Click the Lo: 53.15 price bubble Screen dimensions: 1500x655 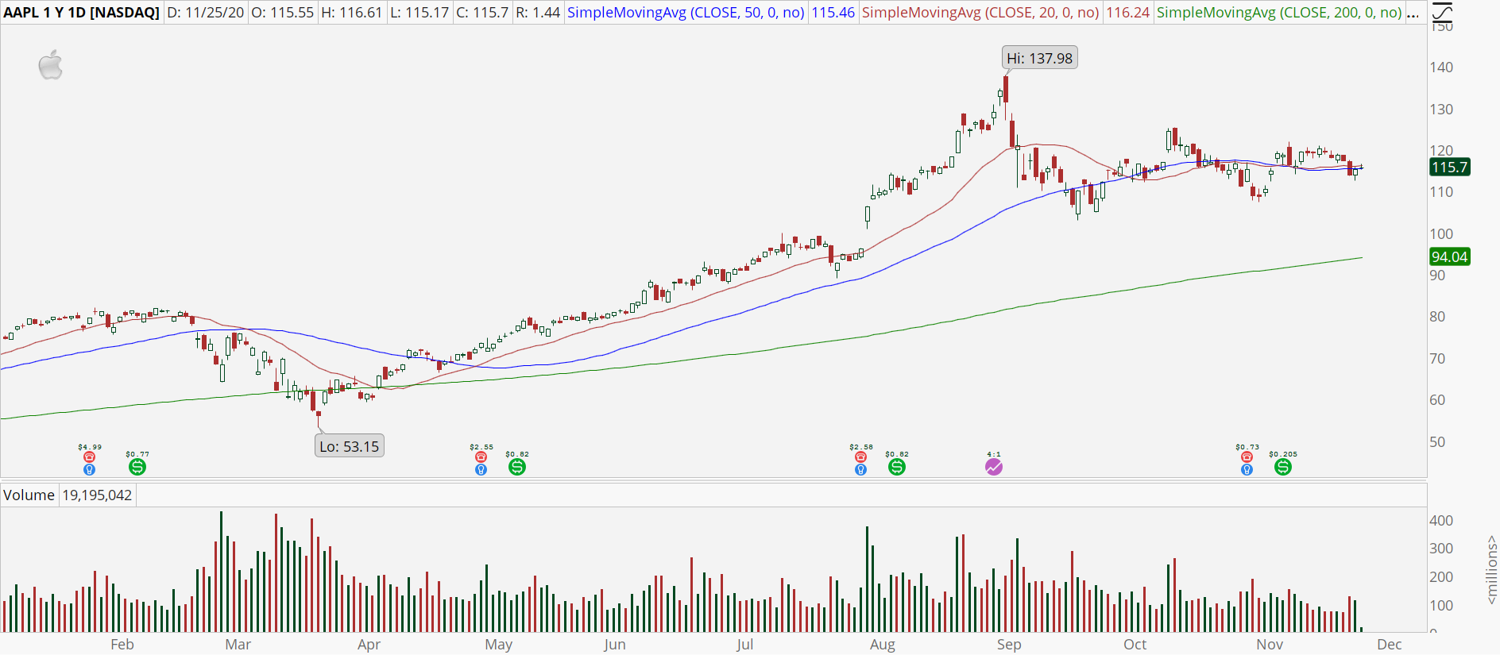pyautogui.click(x=350, y=446)
